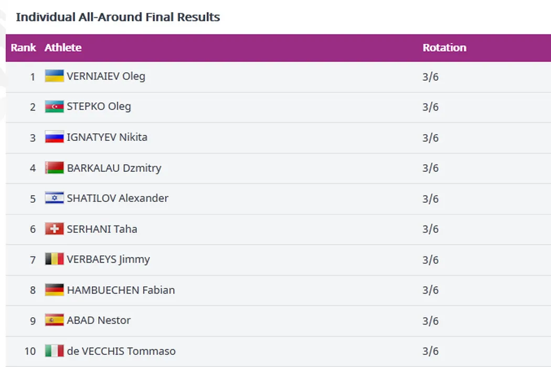Image resolution: width=551 pixels, height=367 pixels.
Task: Click the Athlete column header
Action: coord(63,48)
